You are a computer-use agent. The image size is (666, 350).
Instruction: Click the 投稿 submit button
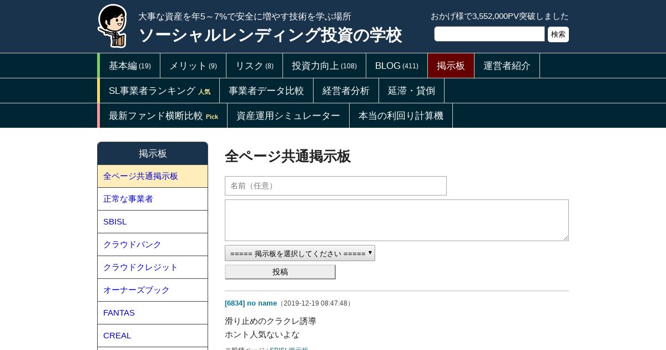pyautogui.click(x=280, y=272)
